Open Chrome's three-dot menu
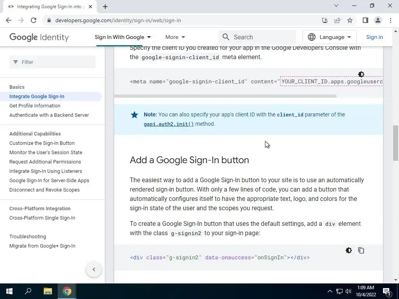This screenshot has height=299, width=399. click(x=390, y=20)
